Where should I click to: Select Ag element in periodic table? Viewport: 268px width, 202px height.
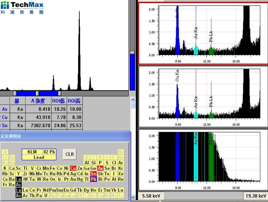[73, 174]
